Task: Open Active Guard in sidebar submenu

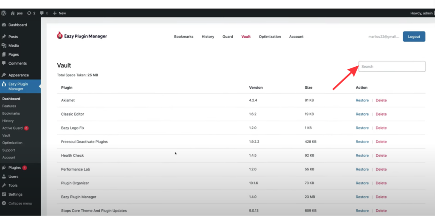Action: coord(12,128)
